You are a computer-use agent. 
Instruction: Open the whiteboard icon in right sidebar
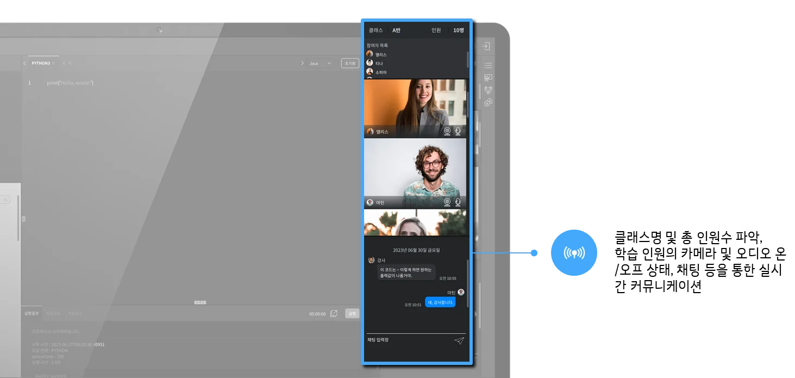(x=488, y=78)
